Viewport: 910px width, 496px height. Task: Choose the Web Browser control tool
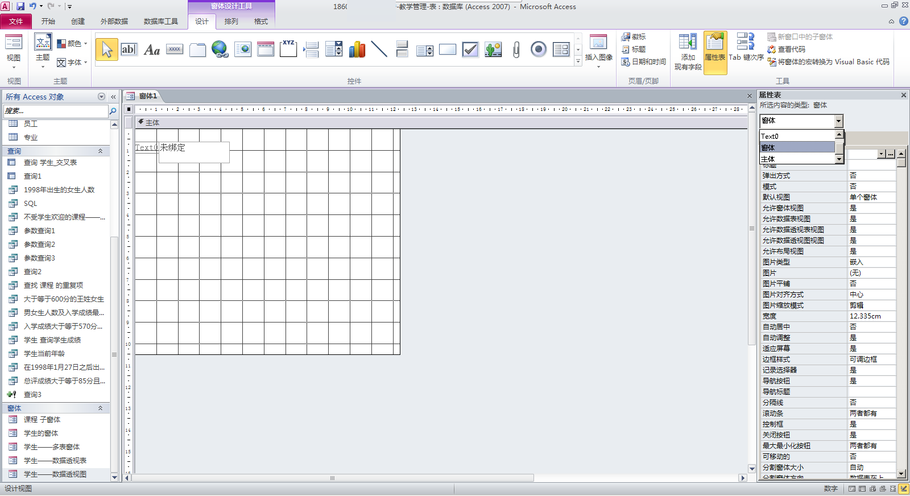(243, 49)
